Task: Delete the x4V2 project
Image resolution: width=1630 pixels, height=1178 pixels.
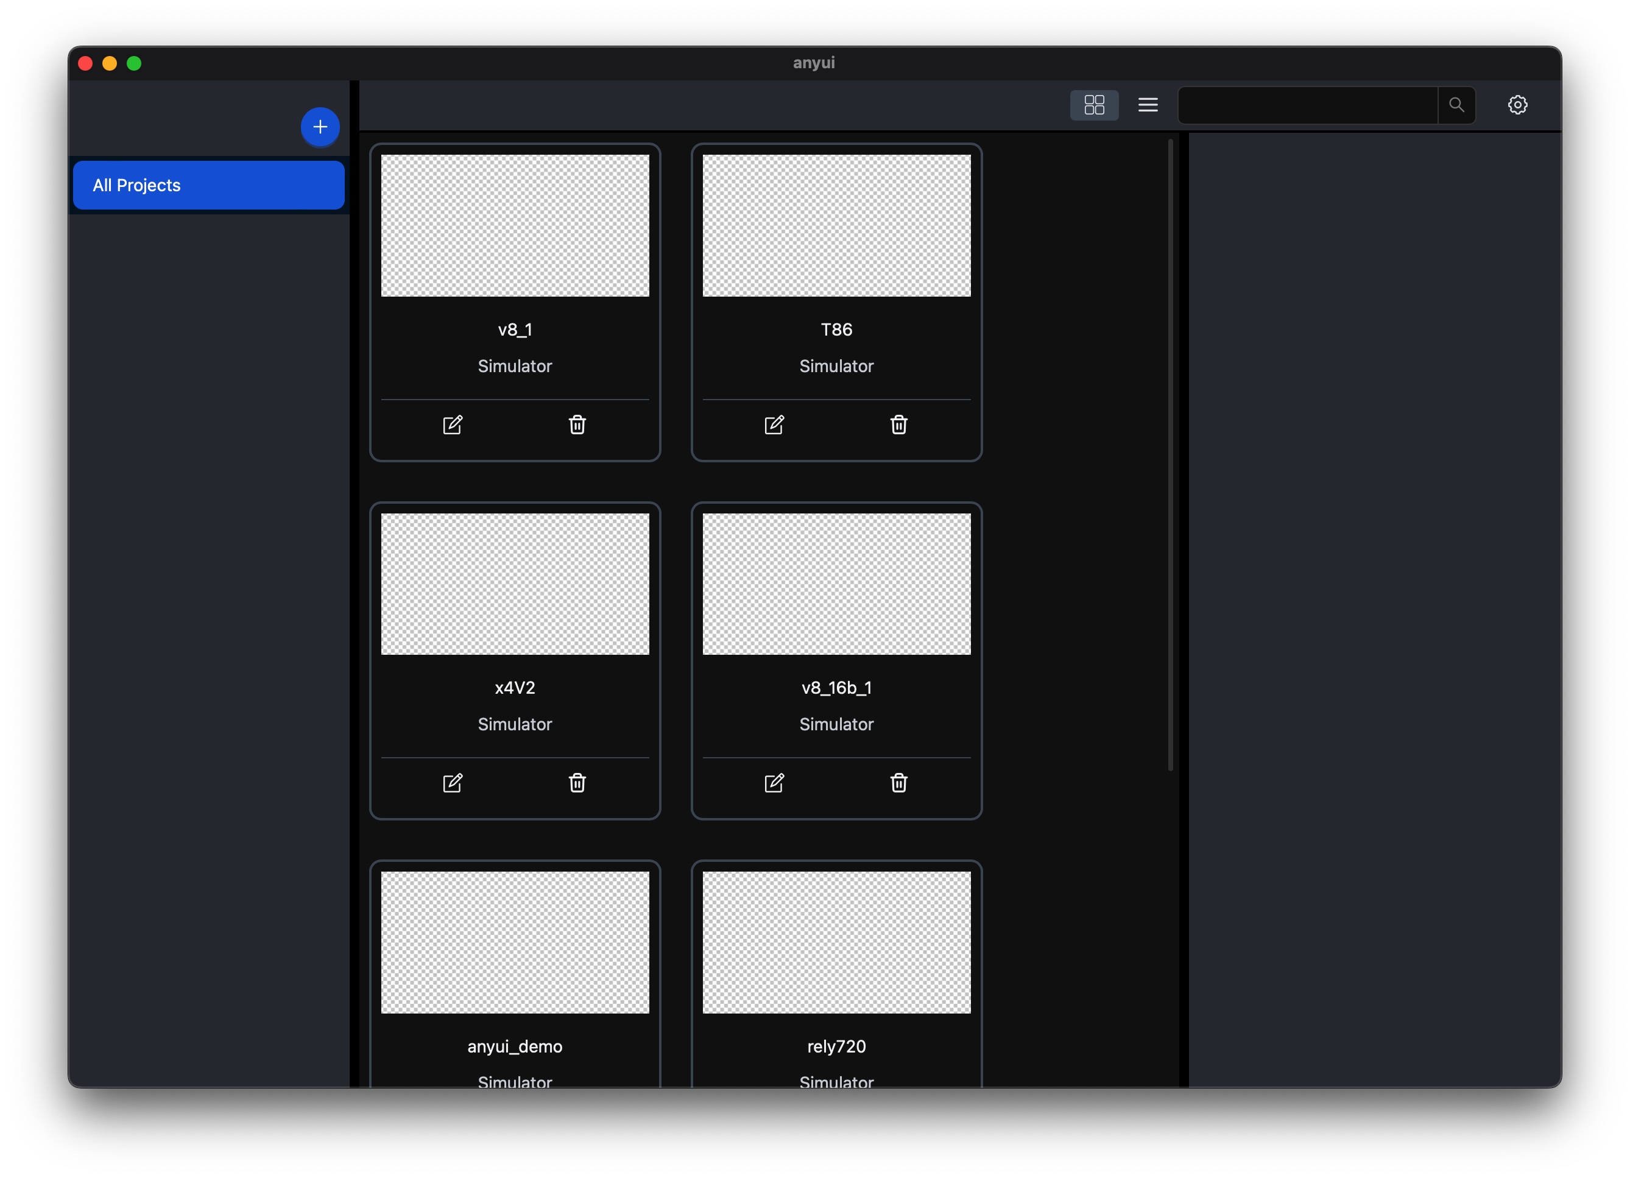Action: [x=577, y=783]
